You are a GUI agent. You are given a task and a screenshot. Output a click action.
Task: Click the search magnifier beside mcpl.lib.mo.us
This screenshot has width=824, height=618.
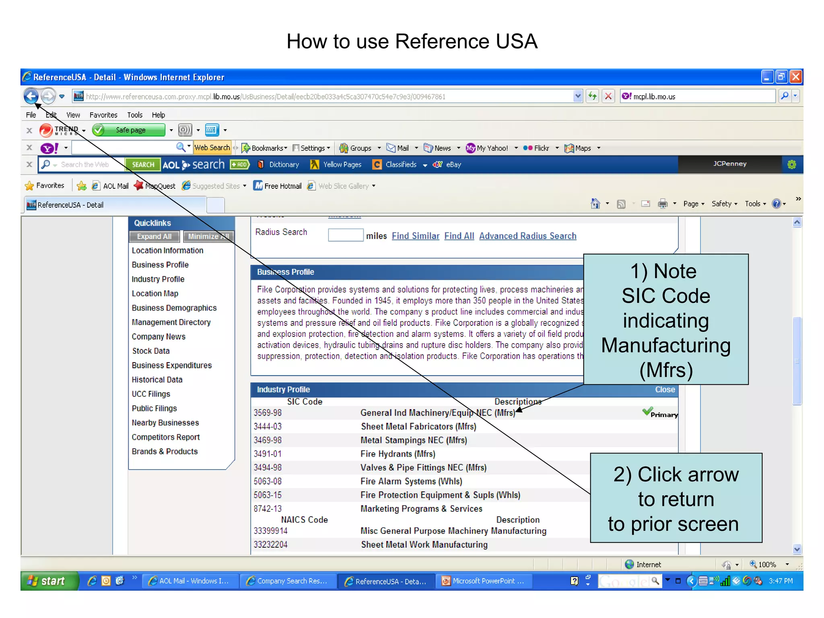click(784, 96)
